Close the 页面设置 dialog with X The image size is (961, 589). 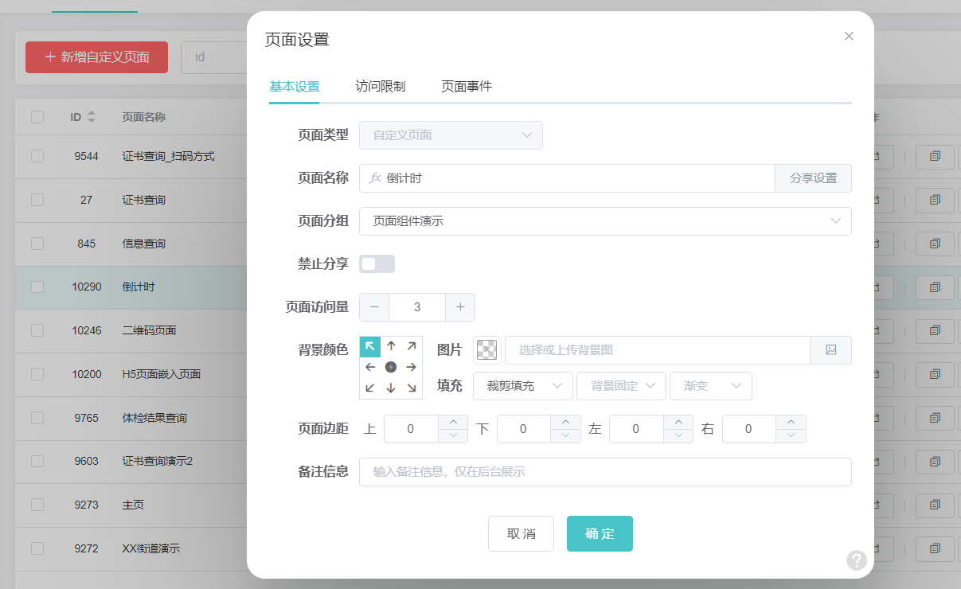point(849,36)
